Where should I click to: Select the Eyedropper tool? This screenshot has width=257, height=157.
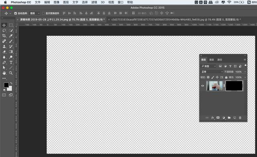click(x=11, y=36)
